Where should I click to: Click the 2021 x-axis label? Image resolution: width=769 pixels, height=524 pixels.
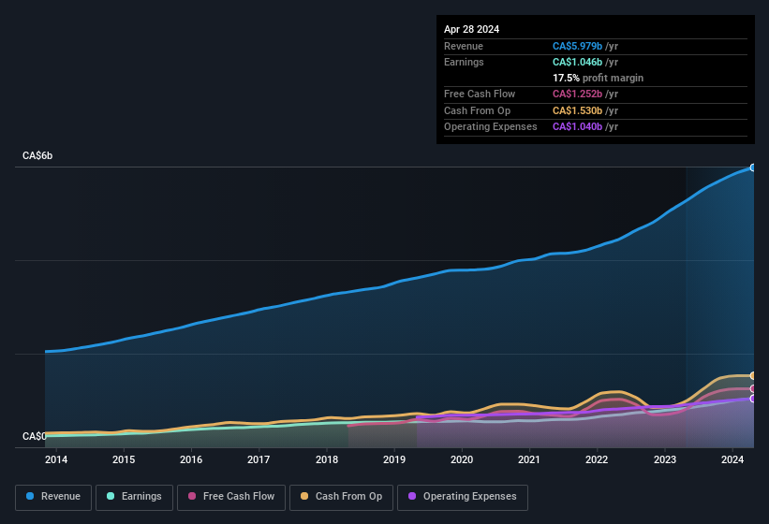click(x=529, y=459)
